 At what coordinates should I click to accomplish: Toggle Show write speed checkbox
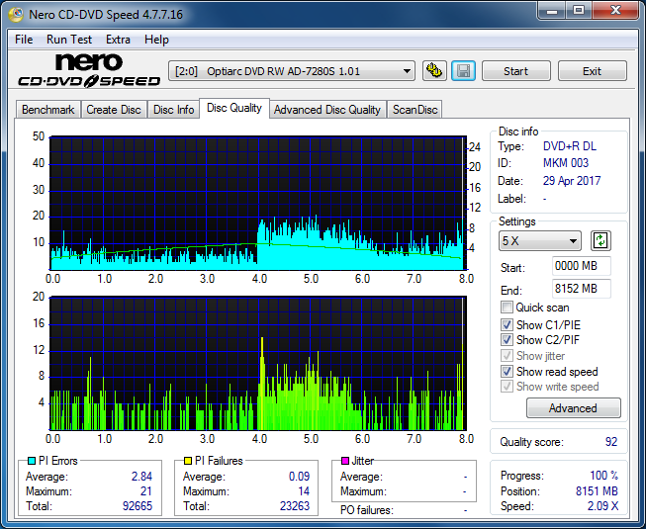tap(507, 387)
